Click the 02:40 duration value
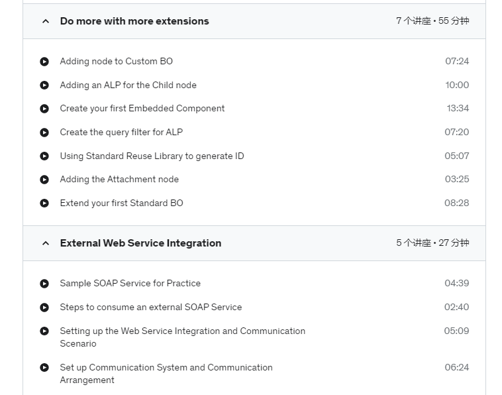The image size is (502, 395). pyautogui.click(x=456, y=307)
